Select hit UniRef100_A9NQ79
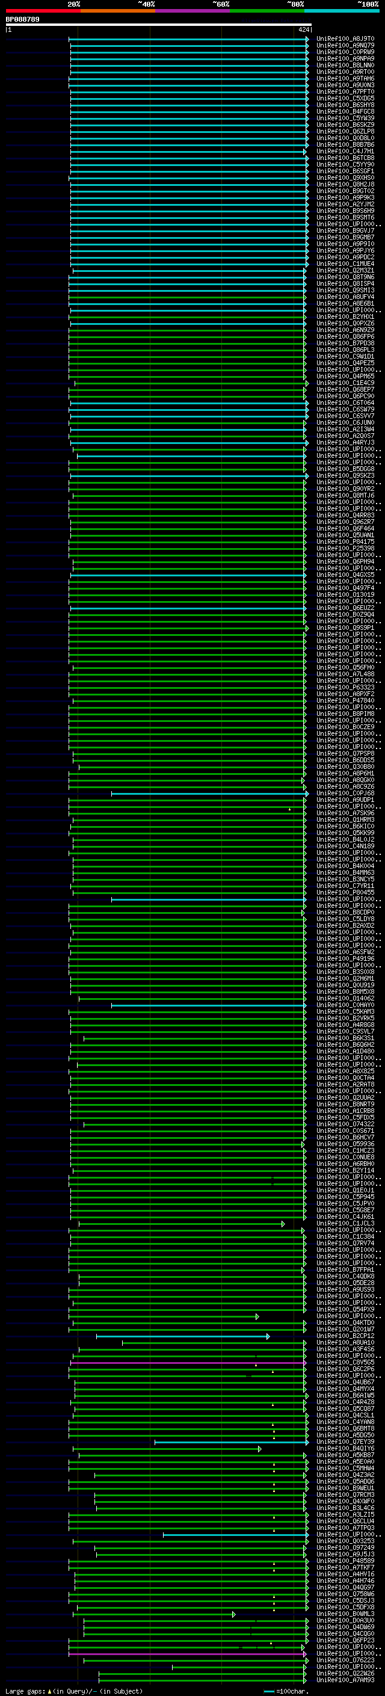This screenshot has height=1696, width=385. click(345, 46)
